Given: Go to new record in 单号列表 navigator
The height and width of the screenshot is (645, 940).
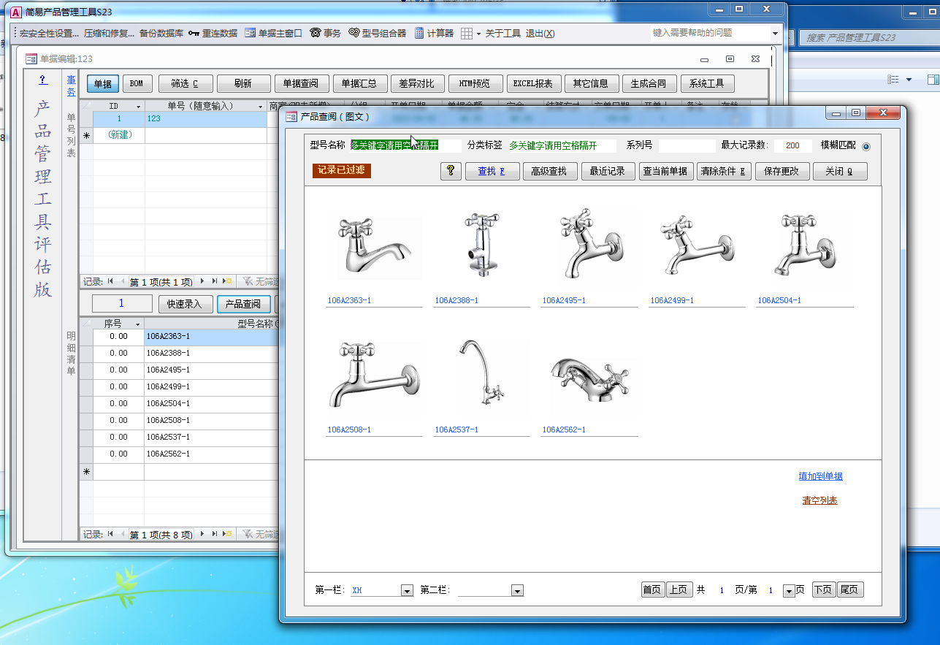Looking at the screenshot, I should coord(228,281).
